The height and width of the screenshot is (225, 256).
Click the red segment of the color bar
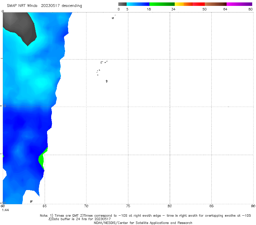[x=199, y=4]
